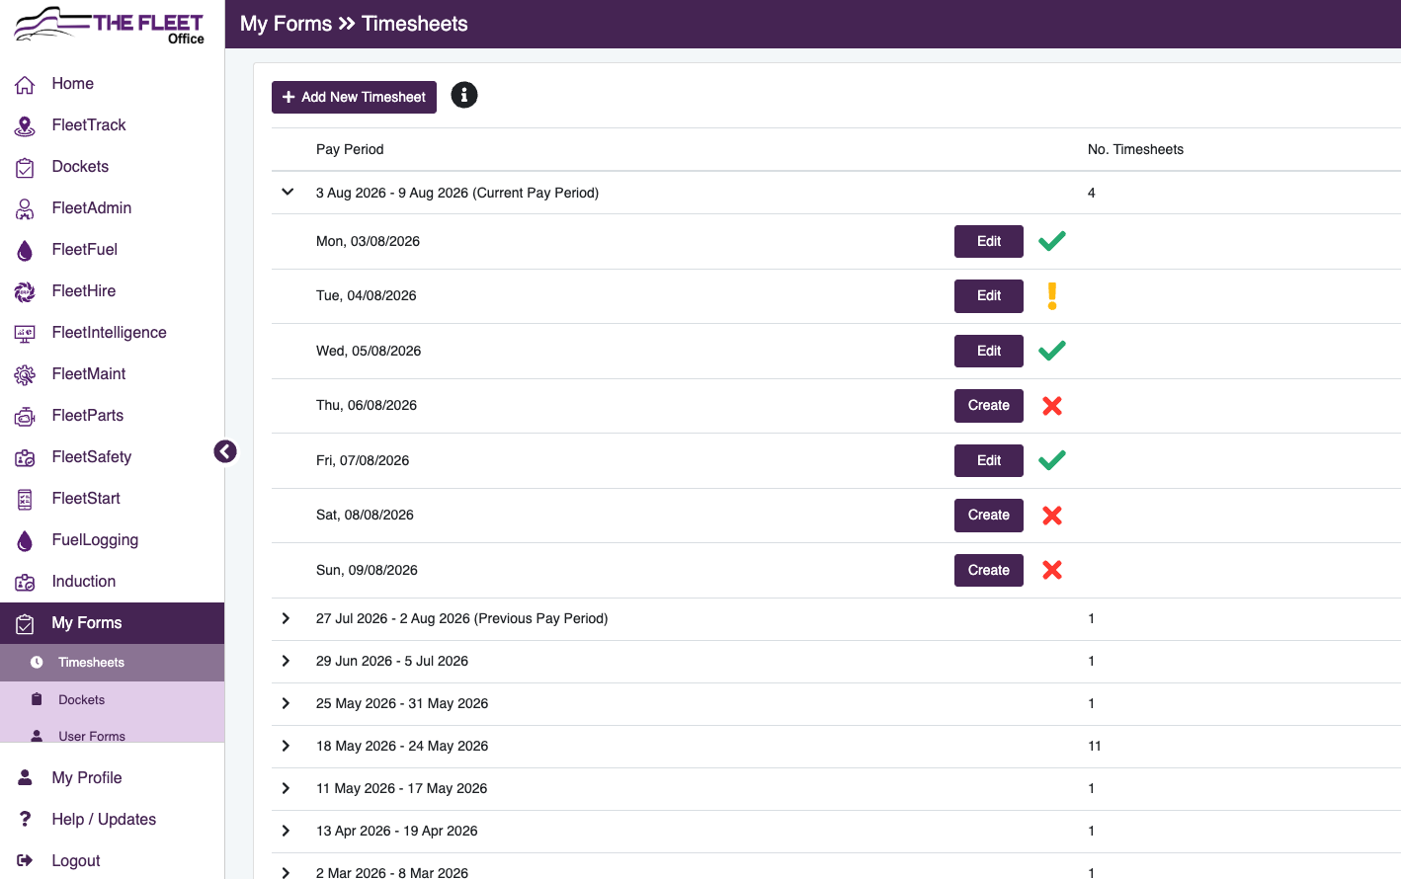This screenshot has height=879, width=1401.
Task: Open the FleetParts sidebar icon
Action: 25,416
